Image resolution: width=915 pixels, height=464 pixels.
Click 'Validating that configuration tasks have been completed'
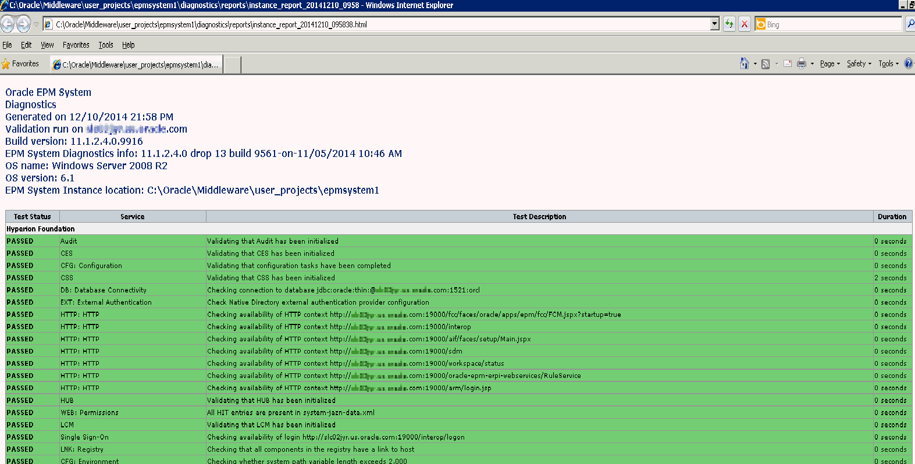click(299, 265)
